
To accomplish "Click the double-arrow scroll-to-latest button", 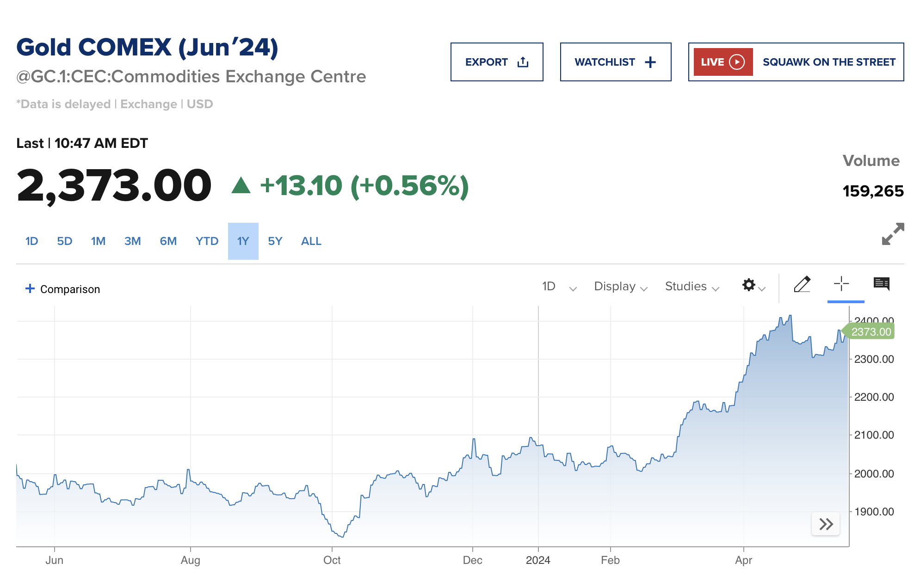I will 826,524.
